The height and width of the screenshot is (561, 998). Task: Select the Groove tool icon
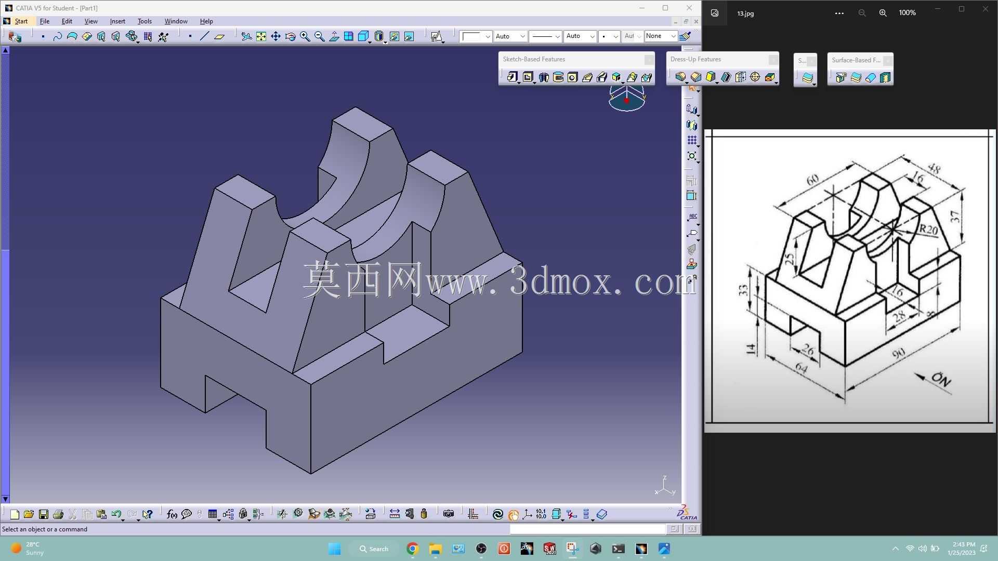pyautogui.click(x=558, y=77)
